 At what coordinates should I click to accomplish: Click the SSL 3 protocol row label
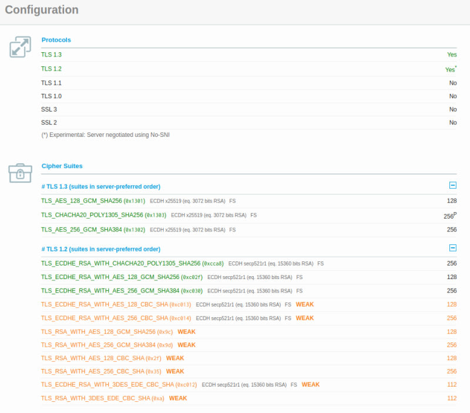(x=49, y=109)
